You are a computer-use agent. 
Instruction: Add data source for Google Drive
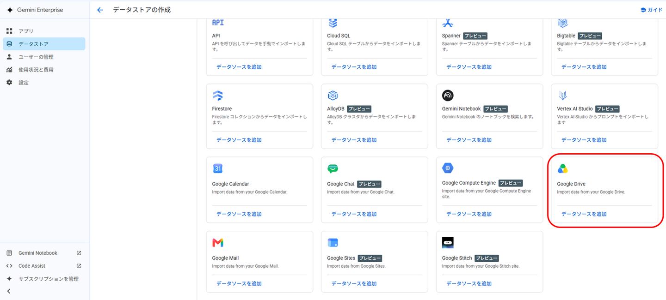(584, 214)
